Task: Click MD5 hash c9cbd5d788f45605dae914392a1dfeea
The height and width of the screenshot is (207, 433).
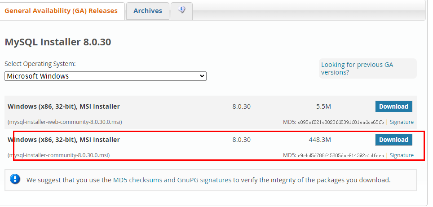Action: coord(341,155)
